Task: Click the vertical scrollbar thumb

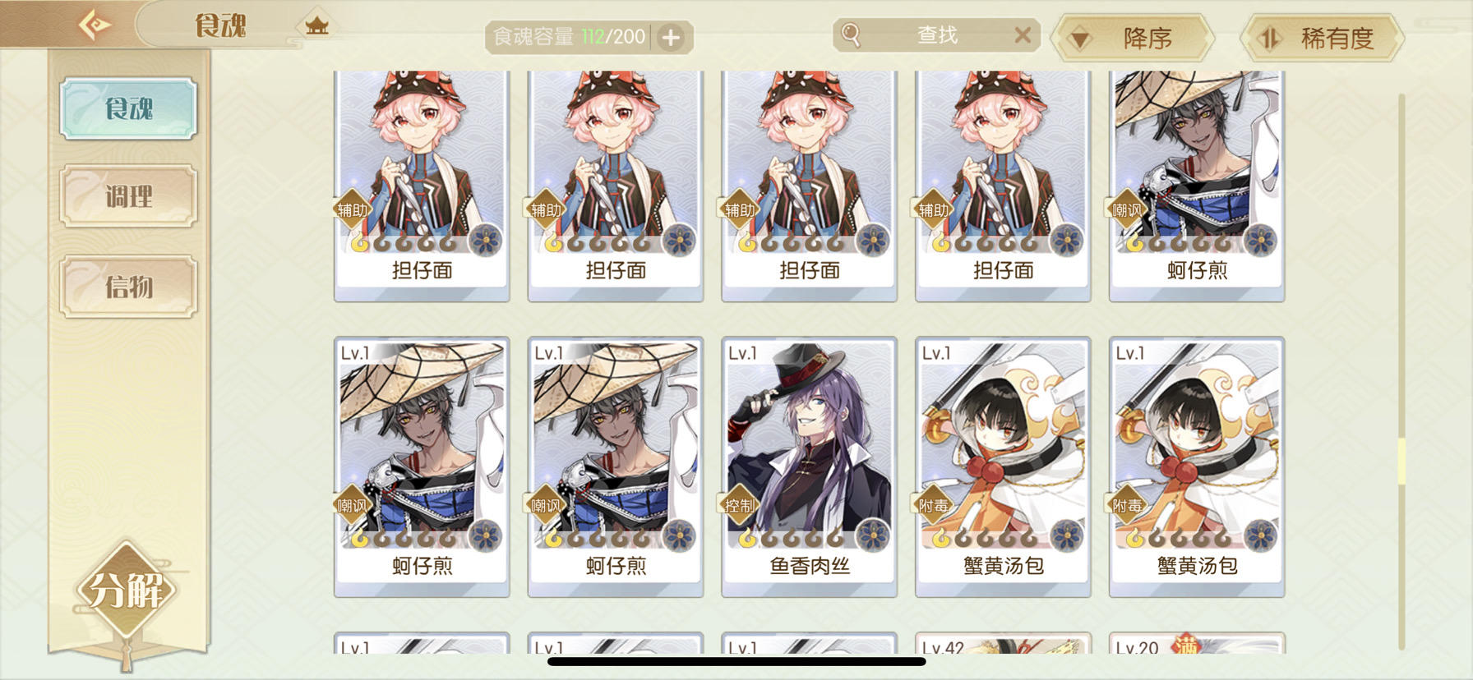Action: [x=1401, y=460]
